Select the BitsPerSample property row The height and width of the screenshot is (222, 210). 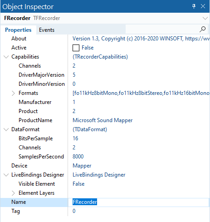pos(105,138)
